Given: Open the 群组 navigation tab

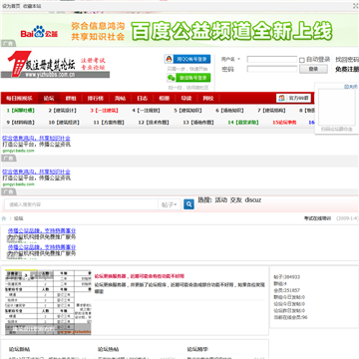Looking at the screenshot, I should pyautogui.click(x=71, y=98).
